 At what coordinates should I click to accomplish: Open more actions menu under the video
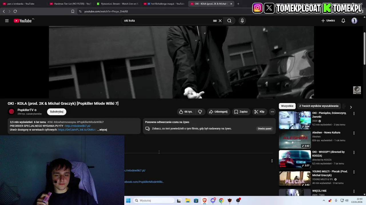pyautogui.click(x=272, y=112)
